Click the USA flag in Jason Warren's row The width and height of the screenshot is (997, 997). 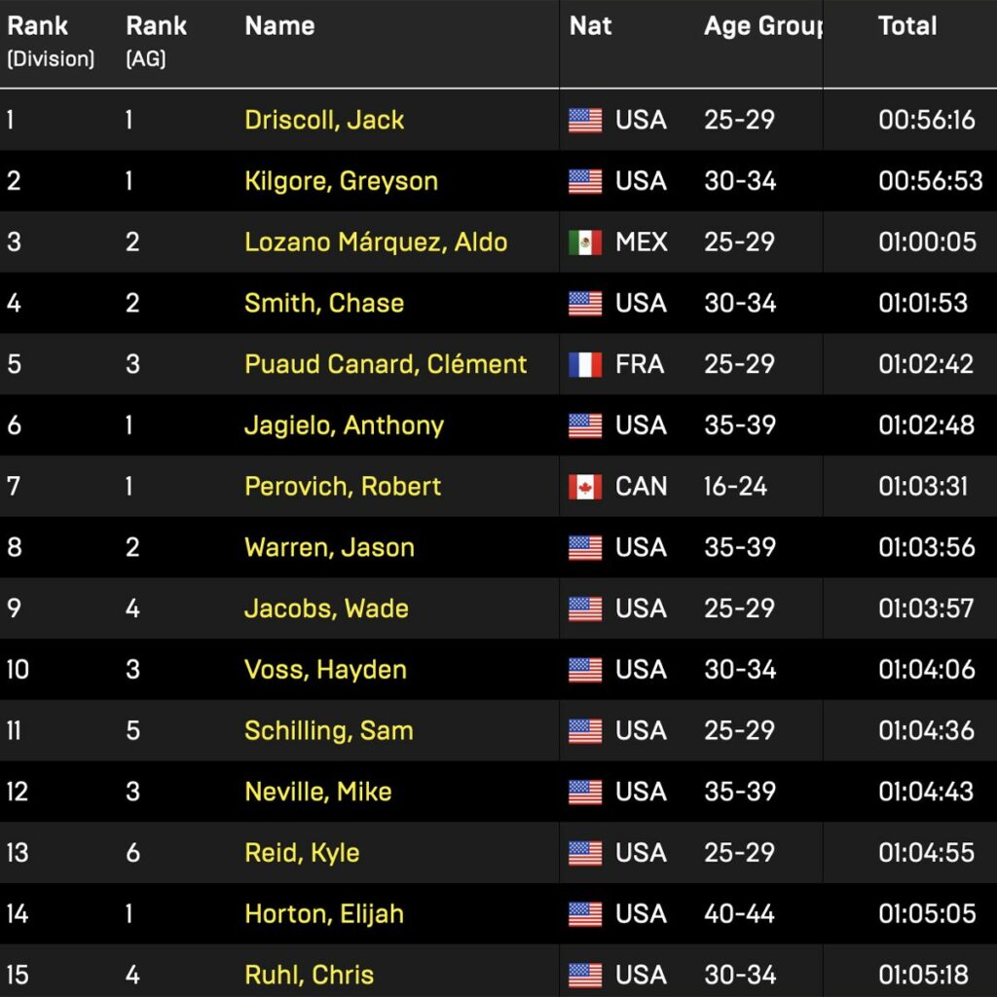click(x=585, y=548)
